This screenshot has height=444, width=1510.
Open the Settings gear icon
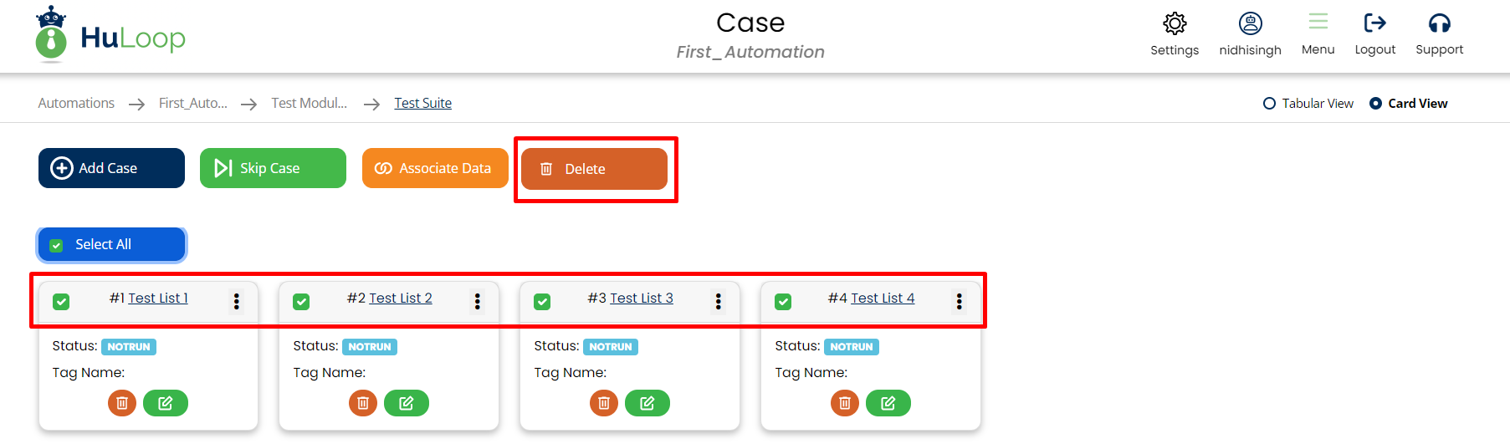click(x=1175, y=23)
